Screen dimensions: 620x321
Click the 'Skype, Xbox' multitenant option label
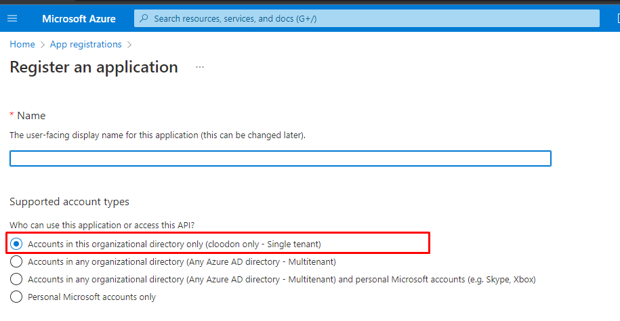click(x=281, y=280)
